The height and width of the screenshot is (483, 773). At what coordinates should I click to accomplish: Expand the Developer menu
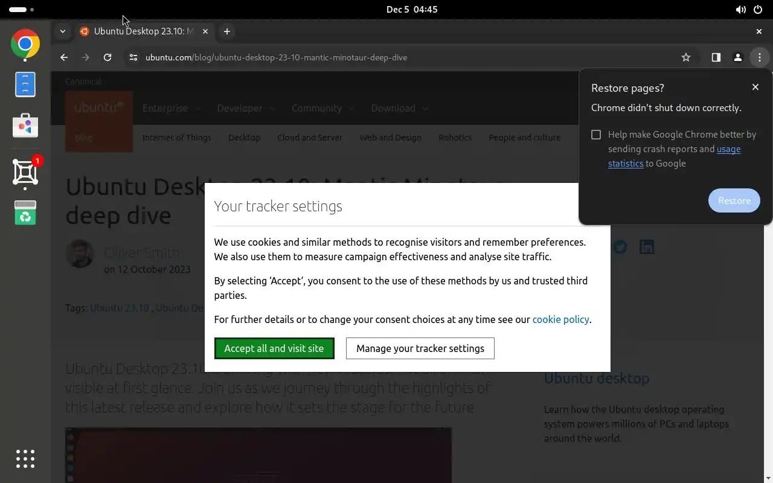(246, 108)
